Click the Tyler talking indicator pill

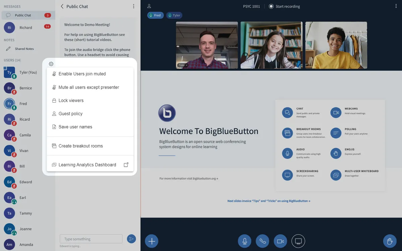pos(174,15)
